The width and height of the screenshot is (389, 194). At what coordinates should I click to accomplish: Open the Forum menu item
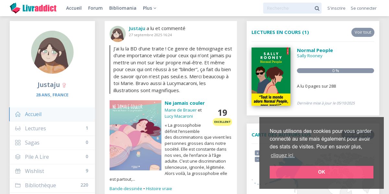95,8
